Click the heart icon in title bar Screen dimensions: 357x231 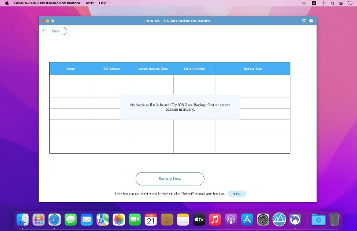tap(304, 21)
